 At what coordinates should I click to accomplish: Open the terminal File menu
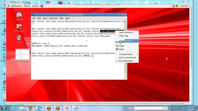tap(34, 18)
